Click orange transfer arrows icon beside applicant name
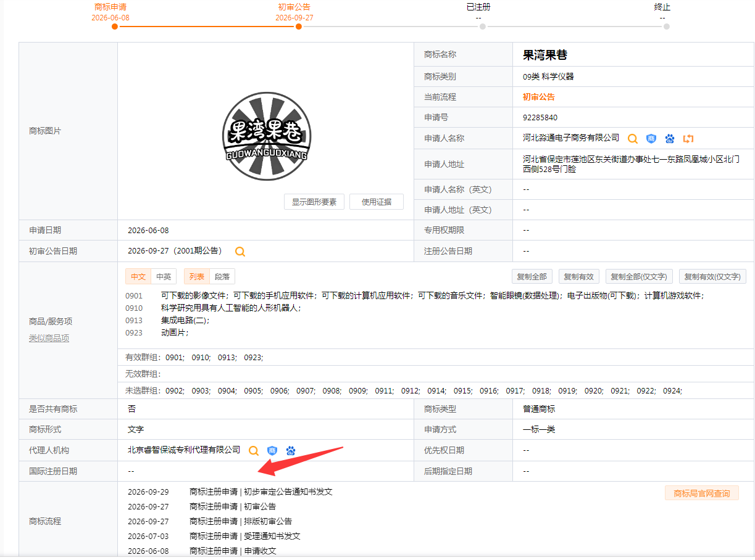This screenshot has height=560, width=755. coord(688,139)
